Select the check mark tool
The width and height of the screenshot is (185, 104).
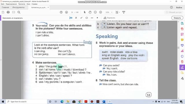pyautogui.click(x=81, y=18)
